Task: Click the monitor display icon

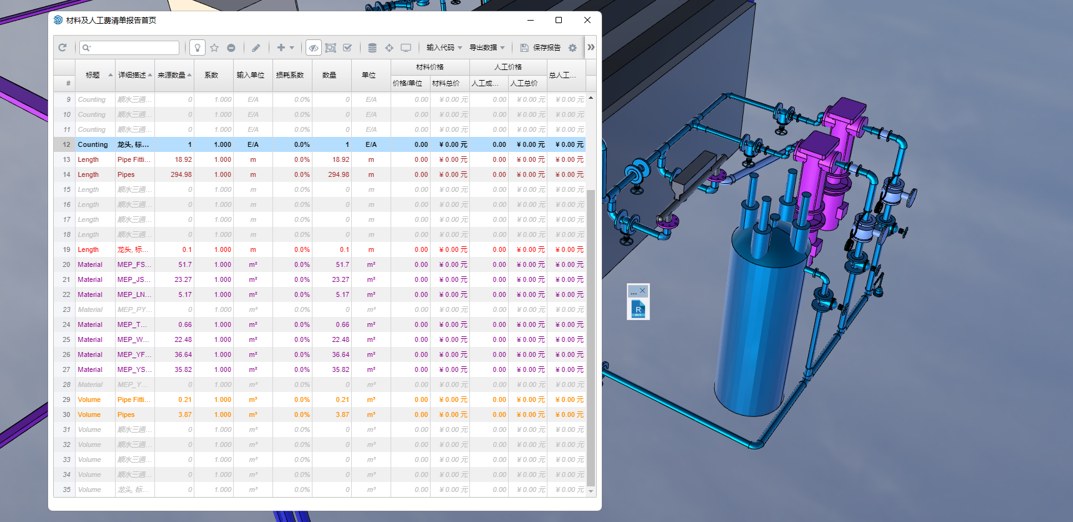Action: point(406,48)
